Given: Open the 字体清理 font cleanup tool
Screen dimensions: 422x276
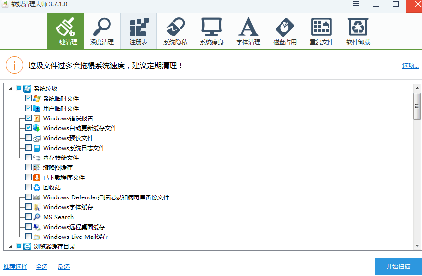Looking at the screenshot, I should (x=248, y=31).
